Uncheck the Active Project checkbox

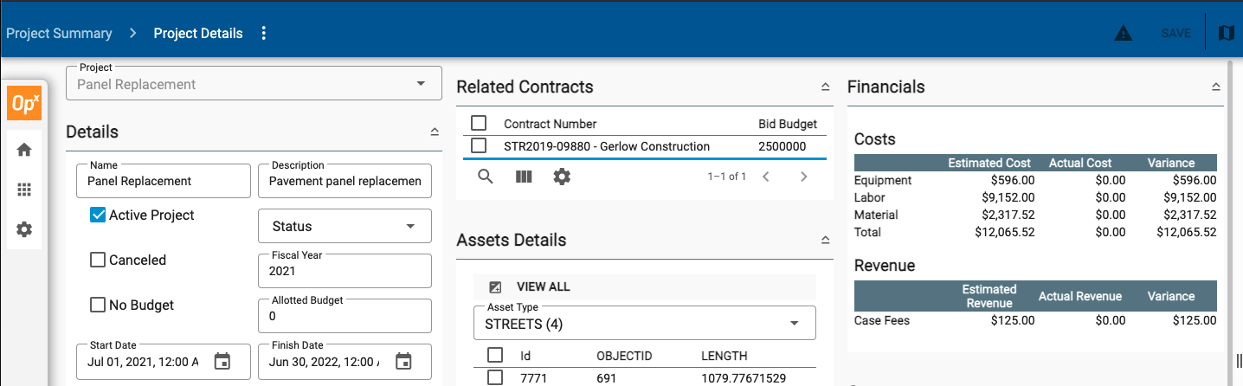pos(98,216)
